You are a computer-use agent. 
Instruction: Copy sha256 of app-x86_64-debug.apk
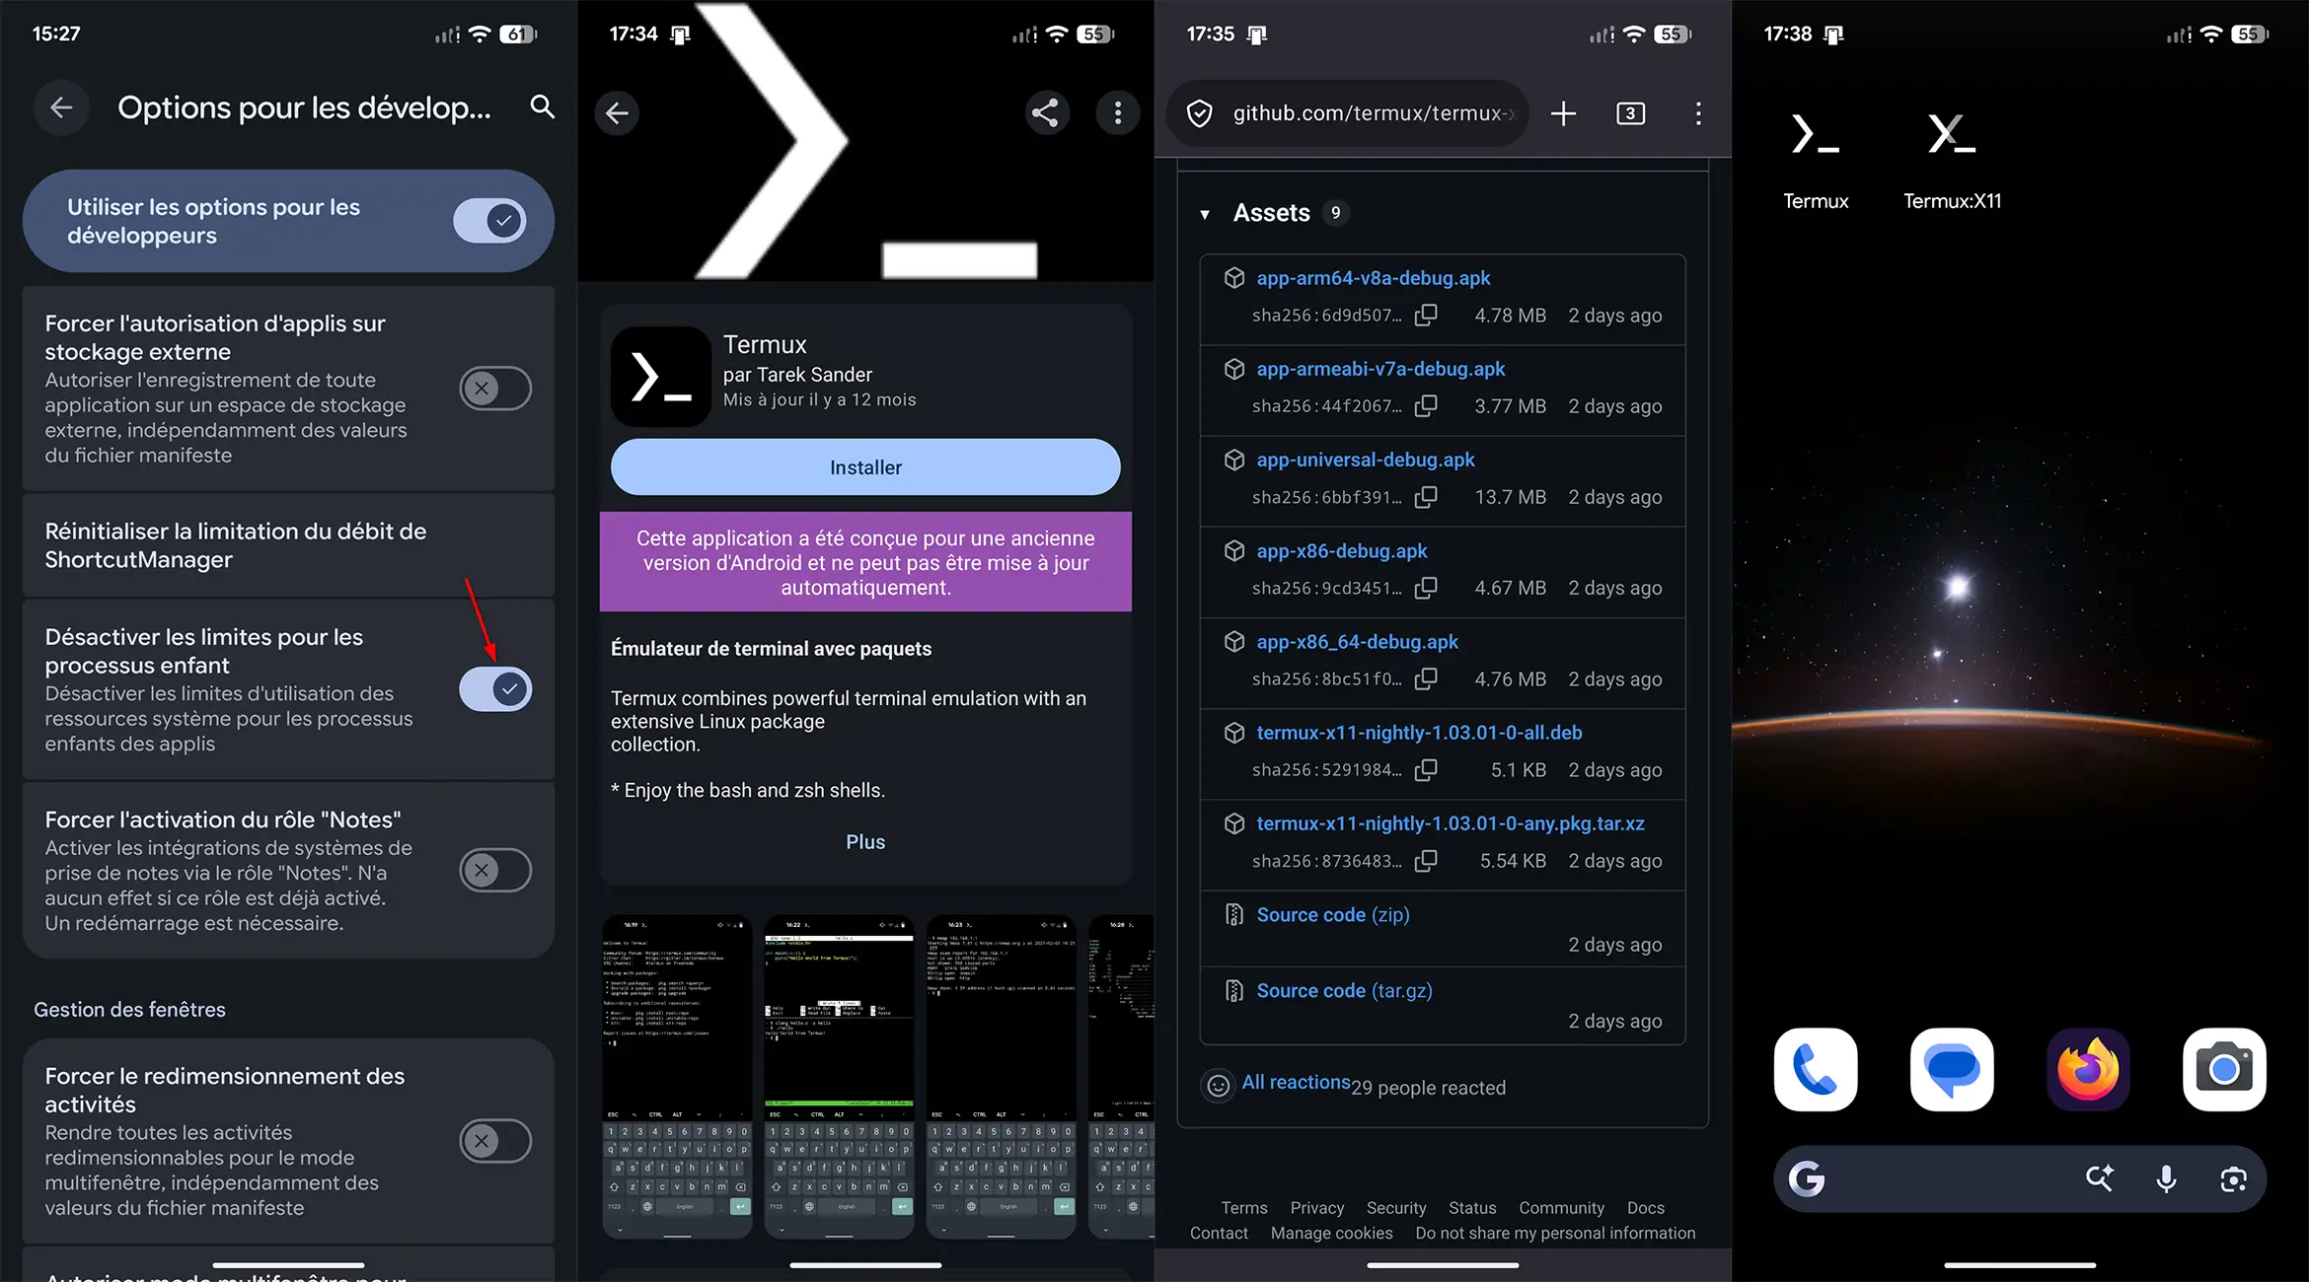click(1426, 678)
